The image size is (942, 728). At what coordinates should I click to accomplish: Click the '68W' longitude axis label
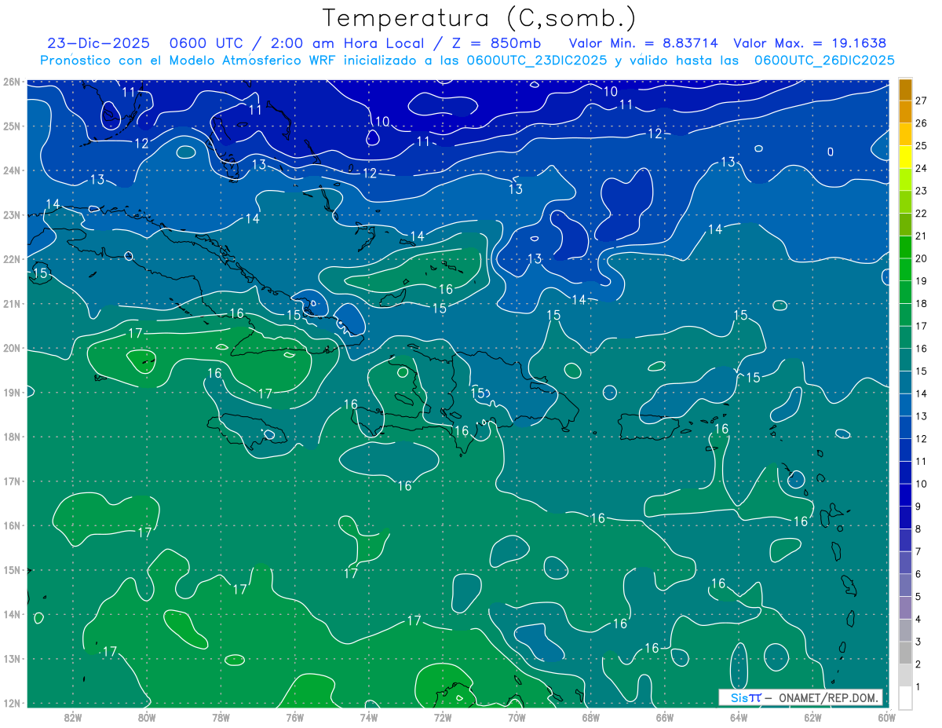click(x=590, y=717)
